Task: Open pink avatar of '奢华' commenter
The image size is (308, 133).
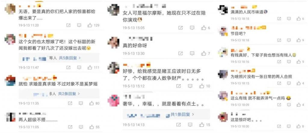Action: pyautogui.click(x=113, y=100)
